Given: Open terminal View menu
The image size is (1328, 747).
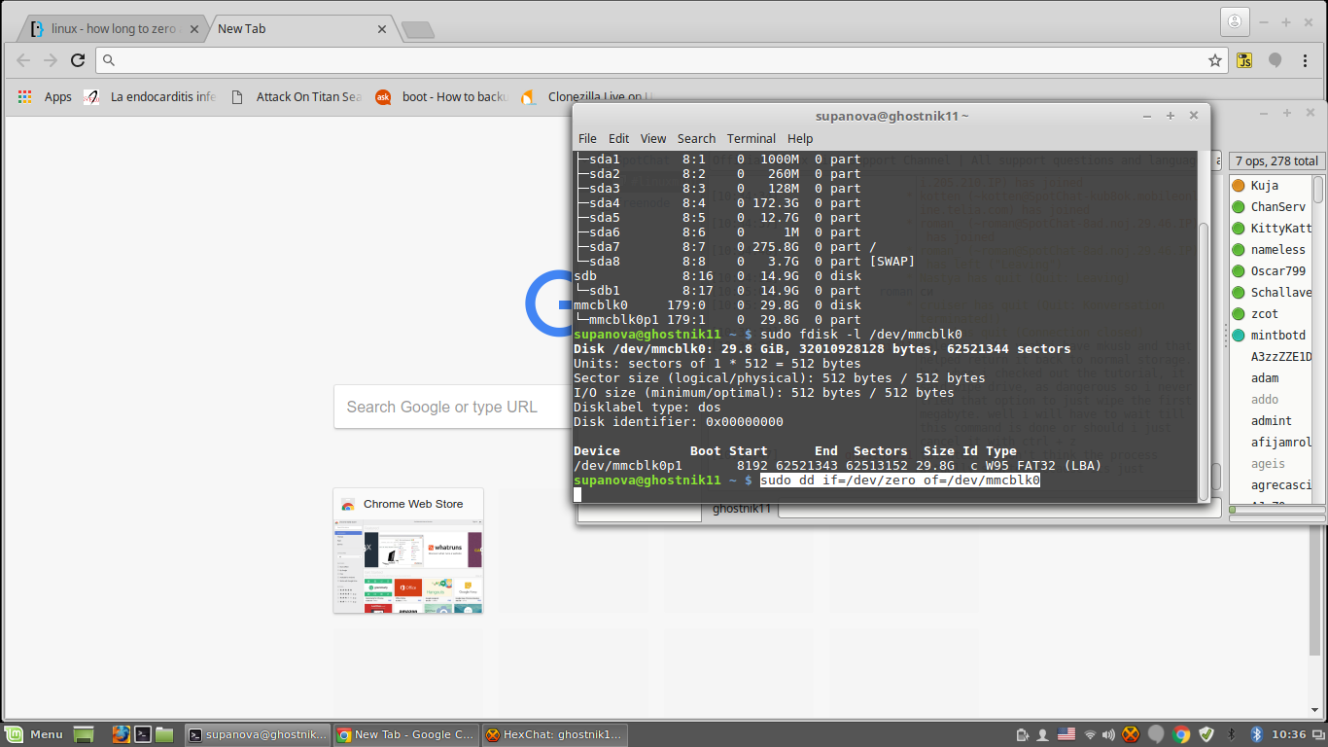Looking at the screenshot, I should (x=653, y=138).
